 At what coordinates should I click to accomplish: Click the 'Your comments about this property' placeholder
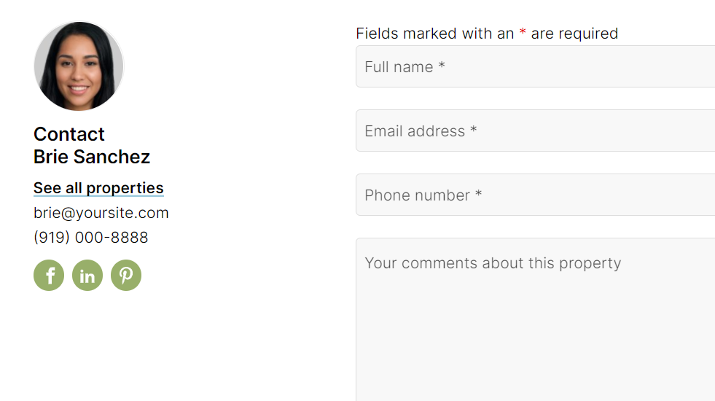pos(493,263)
